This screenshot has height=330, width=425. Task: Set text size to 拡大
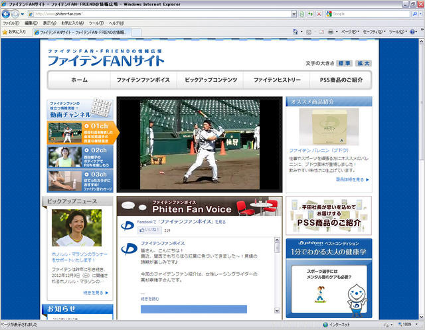(x=363, y=63)
